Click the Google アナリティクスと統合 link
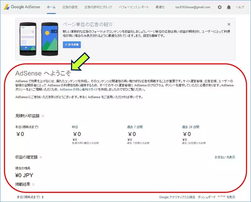Screen dimensions: 251x202 point(177,197)
